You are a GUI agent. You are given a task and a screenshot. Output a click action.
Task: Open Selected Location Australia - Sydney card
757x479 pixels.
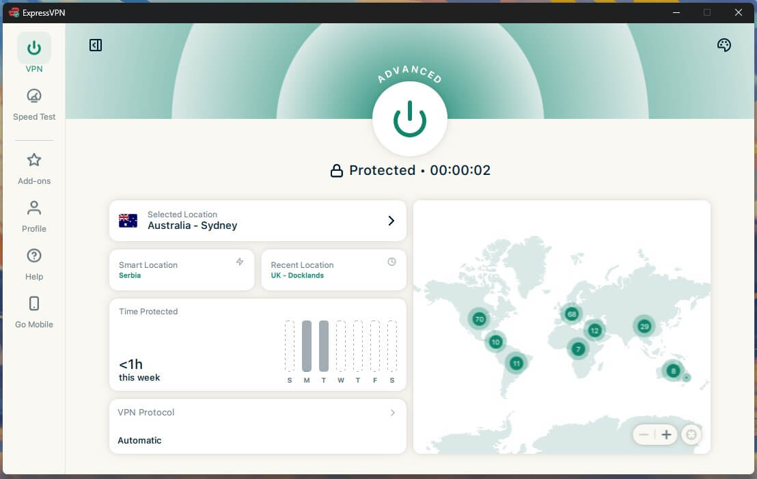point(258,221)
